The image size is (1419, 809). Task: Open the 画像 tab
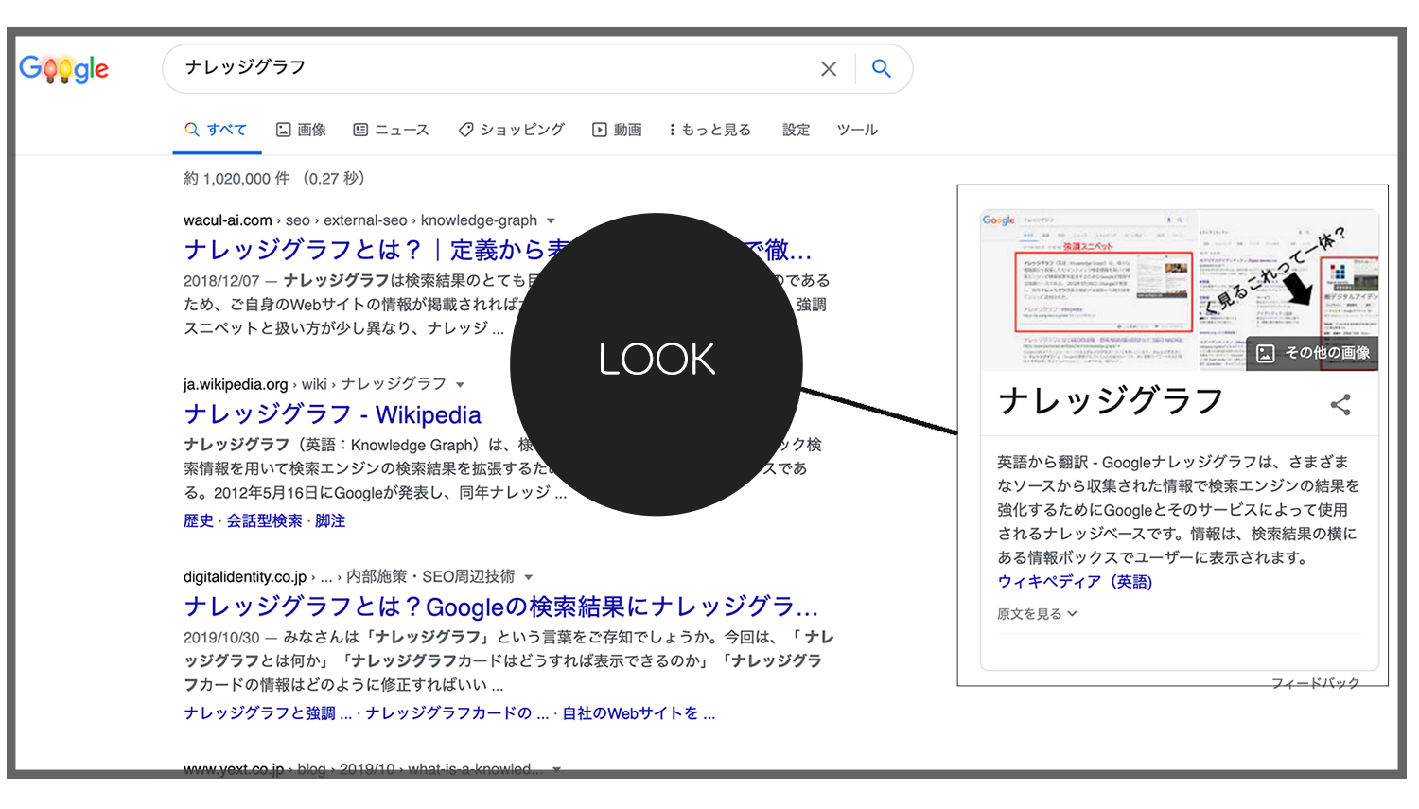(301, 130)
